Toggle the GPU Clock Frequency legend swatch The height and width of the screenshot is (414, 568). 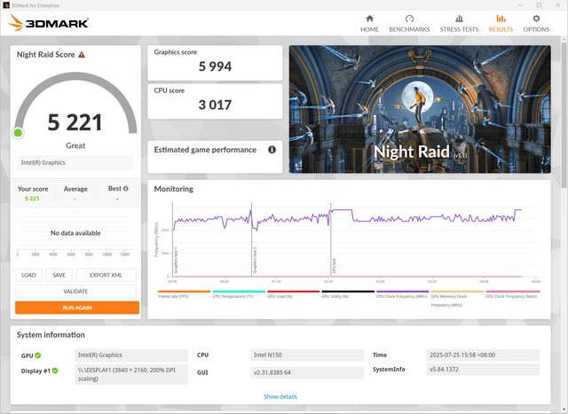click(x=513, y=292)
